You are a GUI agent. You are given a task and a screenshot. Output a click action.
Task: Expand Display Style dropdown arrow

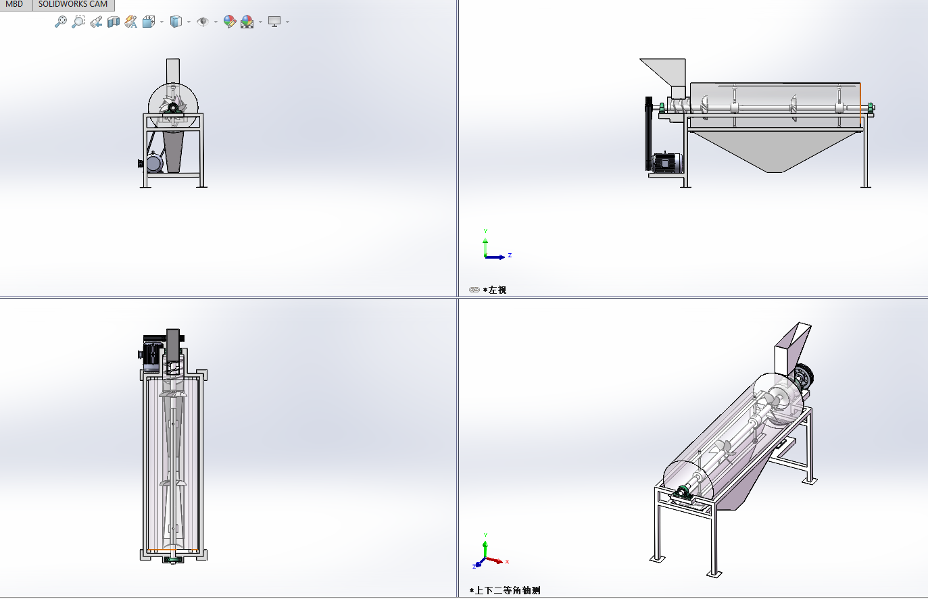click(189, 22)
